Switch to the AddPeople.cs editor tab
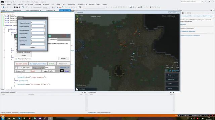The image size is (215, 120). click(x=50, y=10)
